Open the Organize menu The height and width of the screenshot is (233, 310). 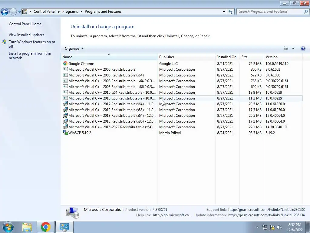[x=74, y=49]
